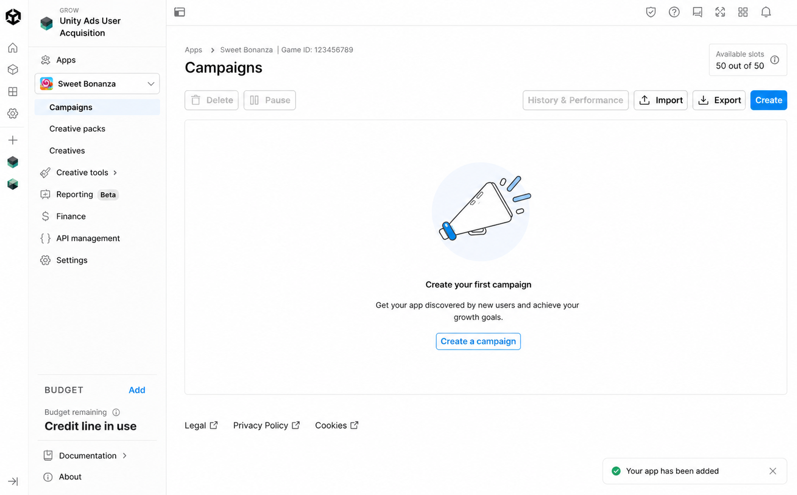Click the megaphone illustration

click(481, 211)
